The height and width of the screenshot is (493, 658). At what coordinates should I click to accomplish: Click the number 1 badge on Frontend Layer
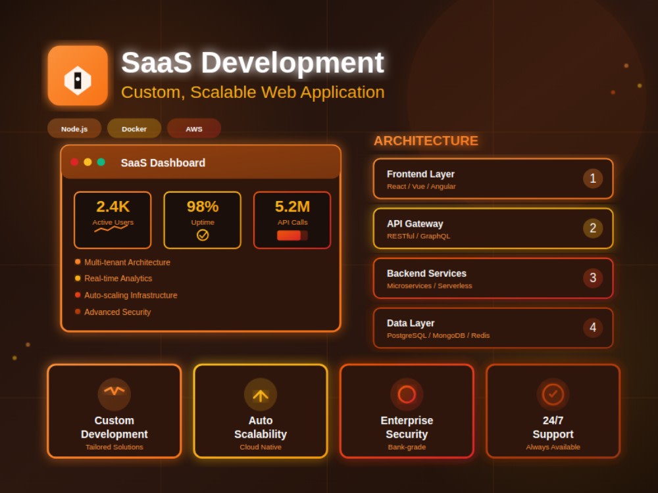click(593, 179)
